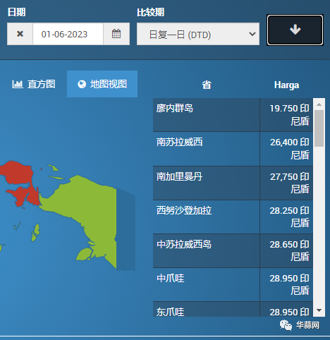Click the chevron on 日复一日 (DTD)
The height and width of the screenshot is (340, 330).
(252, 34)
